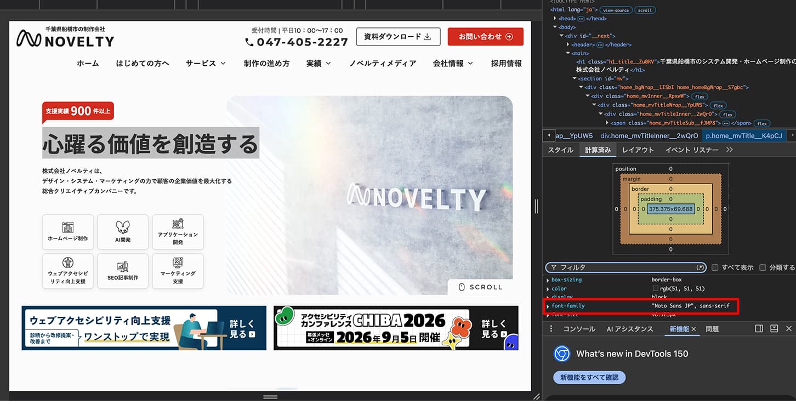Viewport: 796px width, 404px height.
Task: Click the ノベルティメディア navigation link
Action: tap(383, 64)
